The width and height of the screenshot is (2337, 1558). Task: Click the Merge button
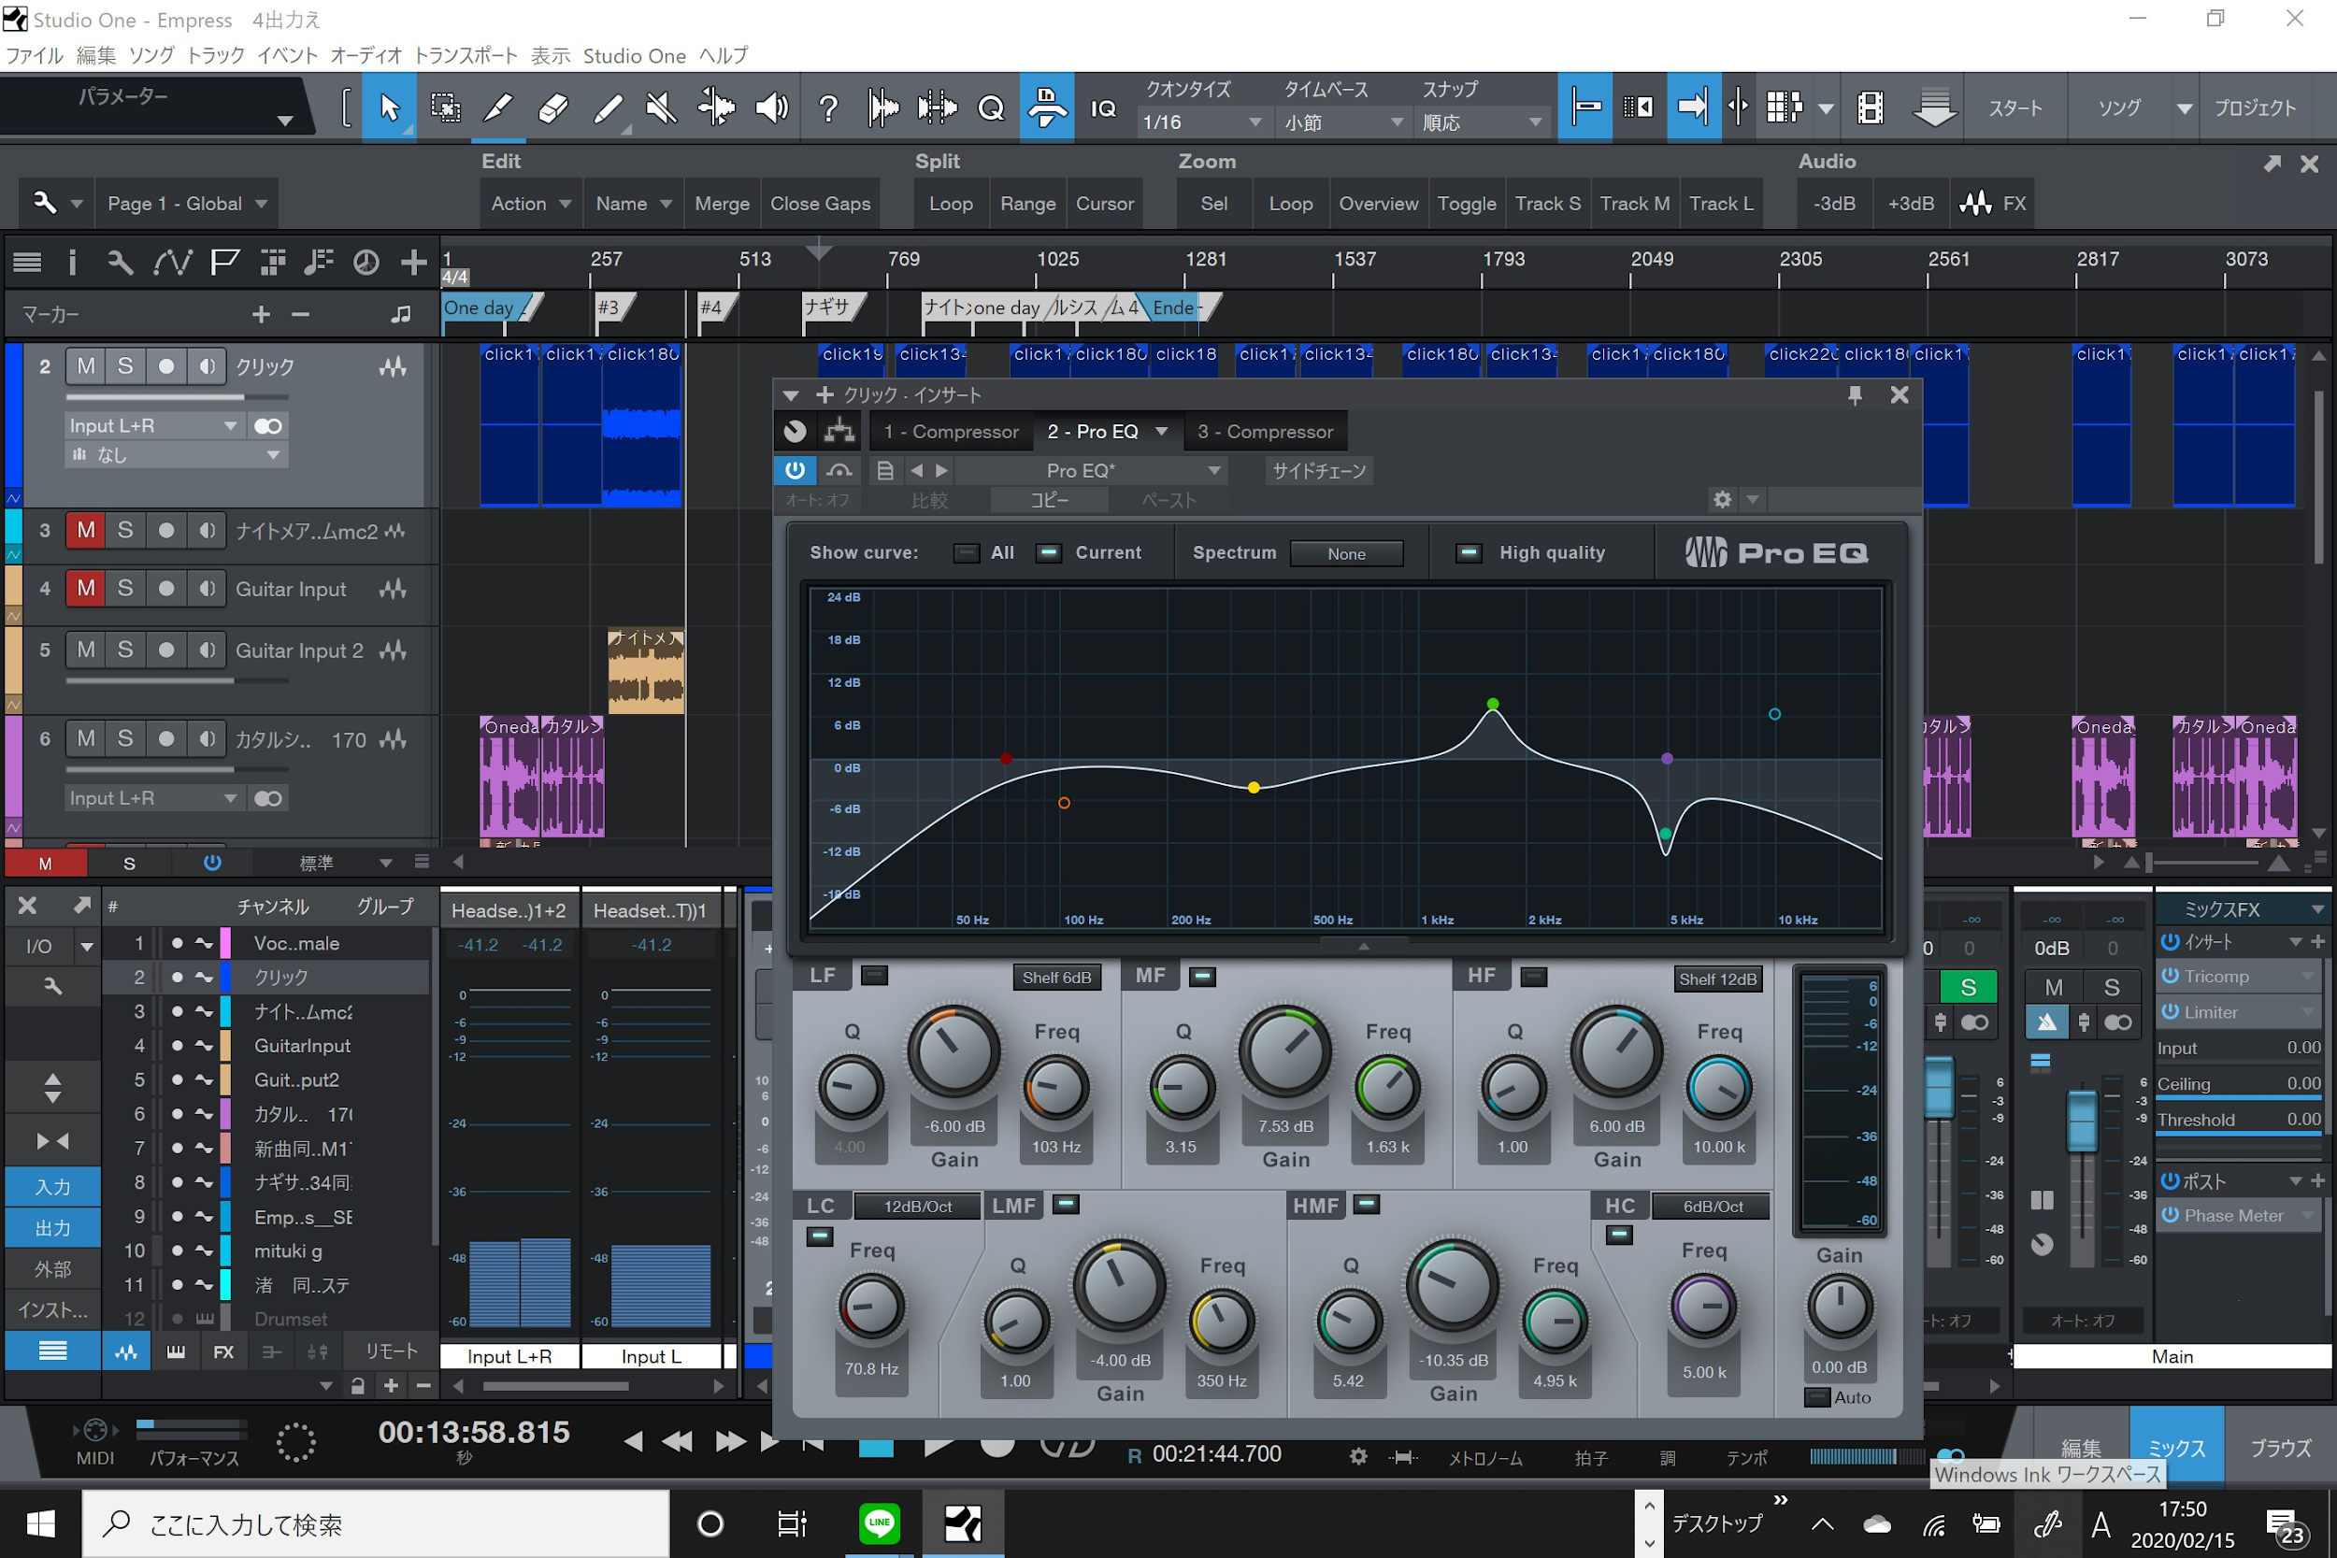[723, 204]
